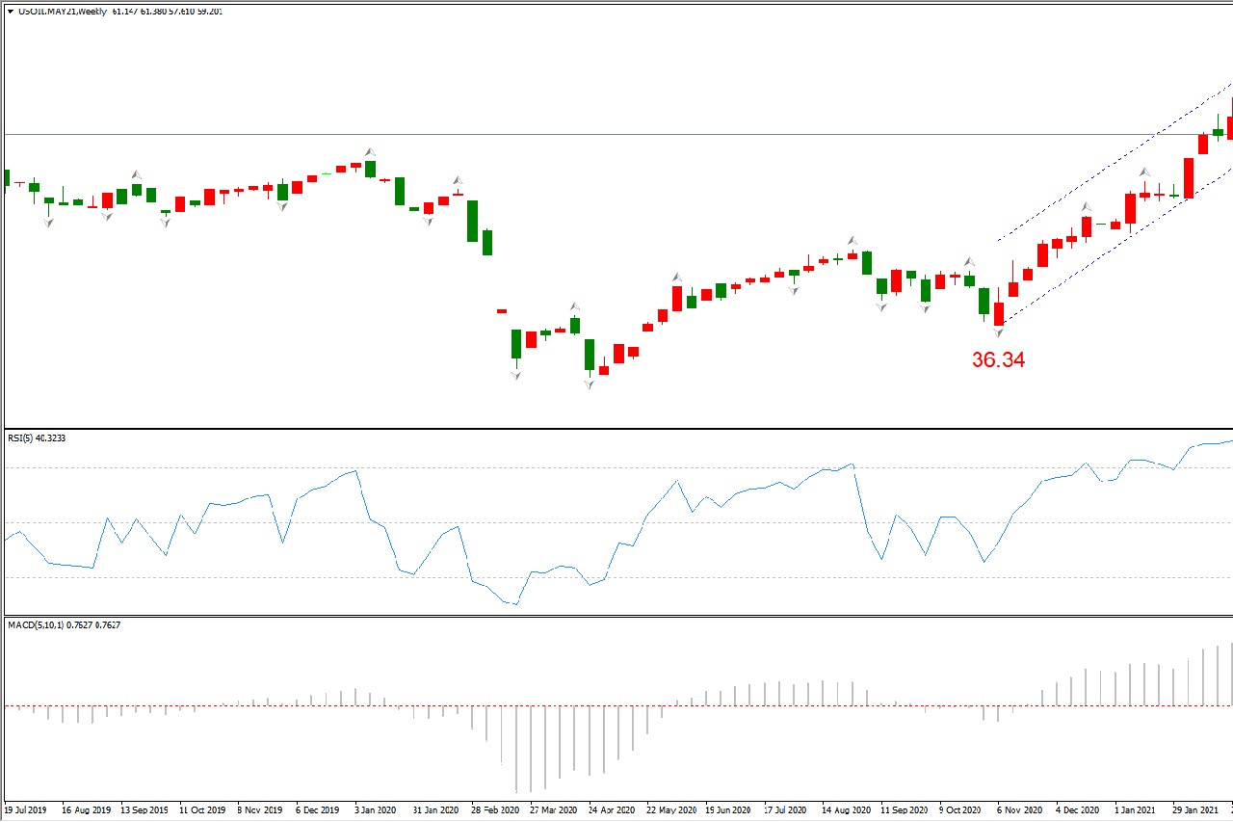This screenshot has height=822, width=1233.
Task: Click the up fractal arrow above October 2020 candle
Action: click(x=970, y=261)
